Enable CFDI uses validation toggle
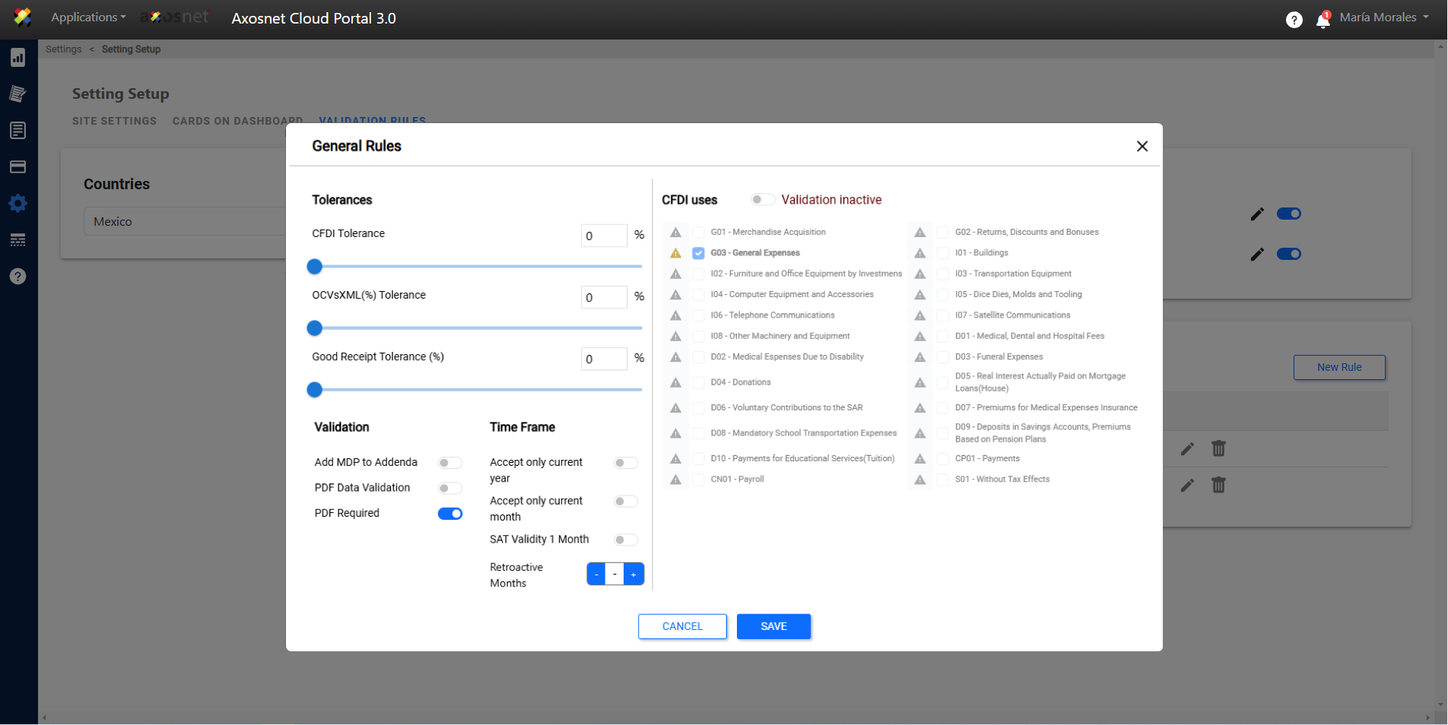Viewport: 1448px width, 725px height. 762,200
